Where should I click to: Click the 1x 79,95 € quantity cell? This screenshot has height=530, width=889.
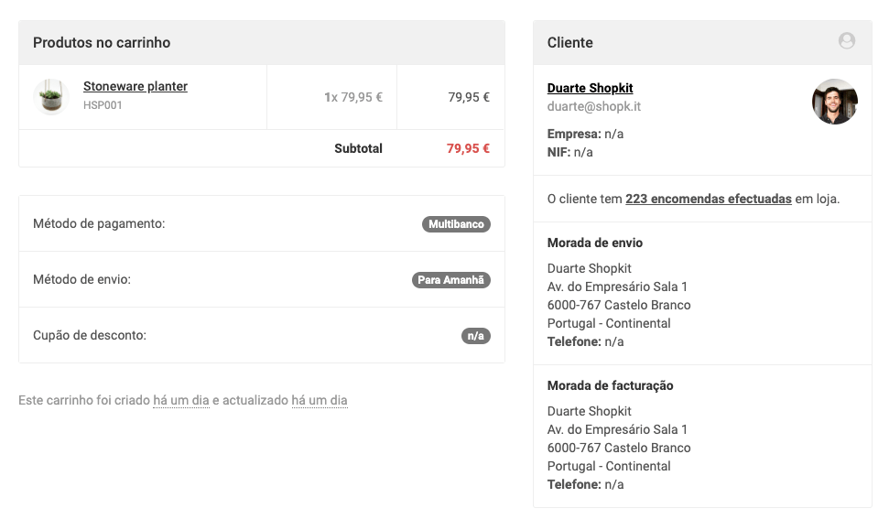(352, 97)
